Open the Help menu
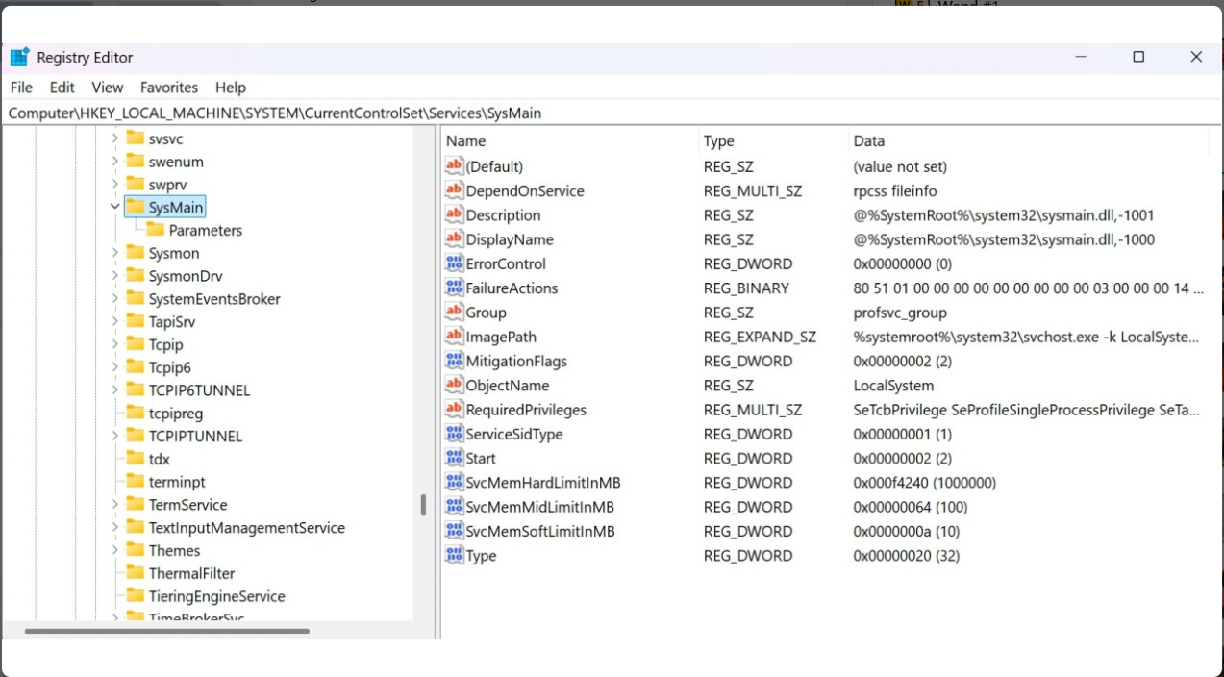1224x677 pixels. [231, 88]
